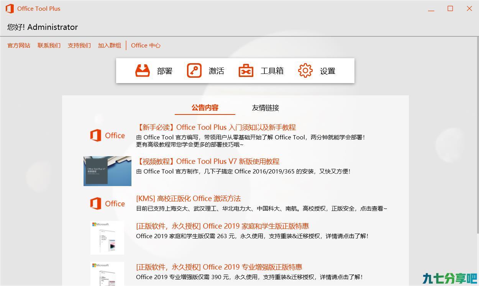Click the 您好! Administrator greeting

43,27
